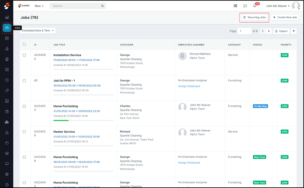Open the chat messages icon
This screenshot has width=304, height=188.
point(245,6)
